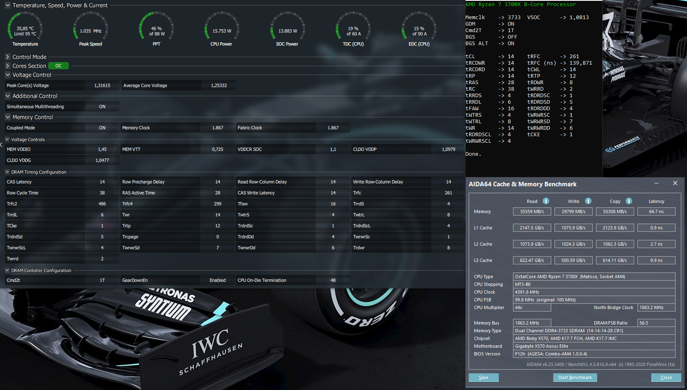Click the info icon next to Write
The height and width of the screenshot is (390, 687).
coord(588,201)
